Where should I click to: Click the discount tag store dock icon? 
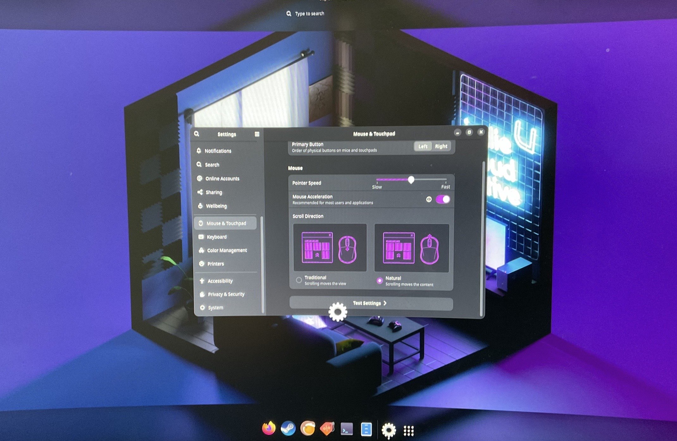(327, 428)
